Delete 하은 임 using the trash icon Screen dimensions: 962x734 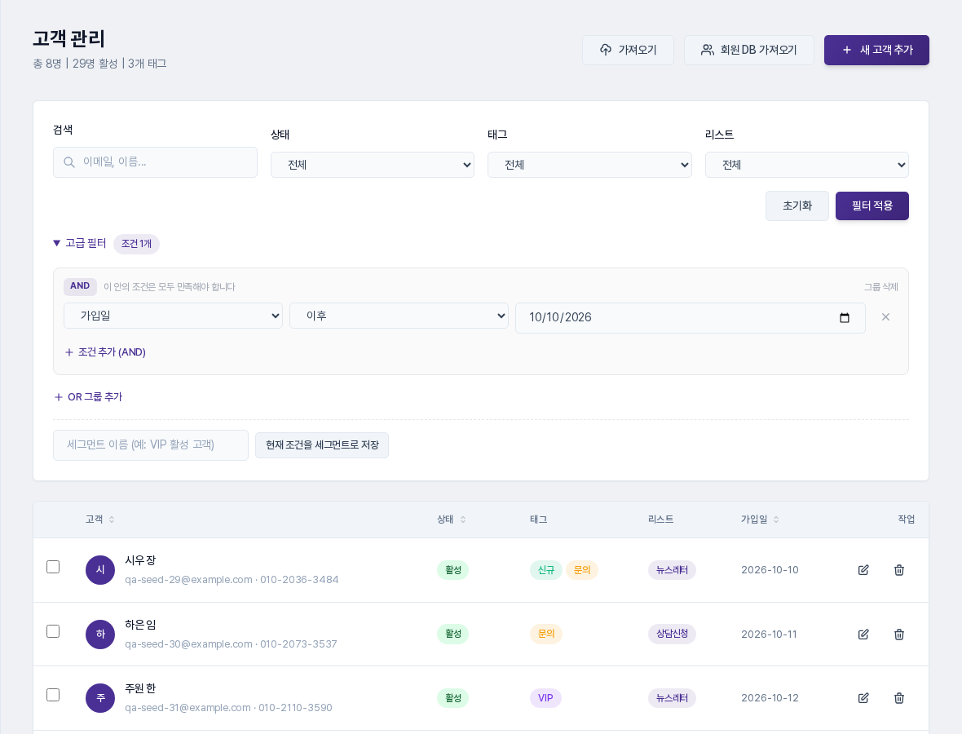(x=898, y=634)
